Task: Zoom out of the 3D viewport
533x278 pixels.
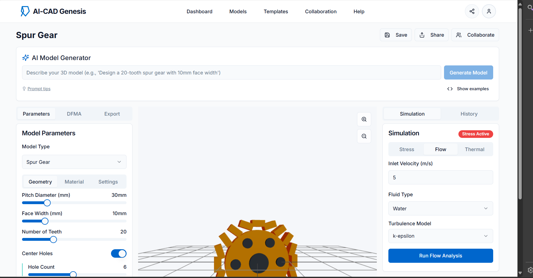Action: point(364,136)
